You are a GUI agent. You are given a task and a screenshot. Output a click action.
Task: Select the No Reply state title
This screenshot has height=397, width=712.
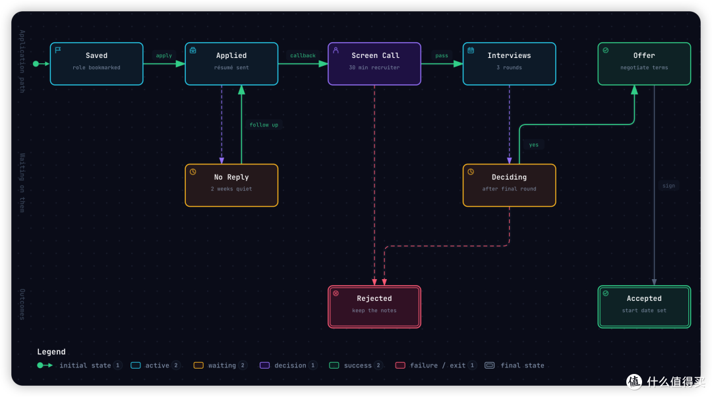click(x=231, y=177)
